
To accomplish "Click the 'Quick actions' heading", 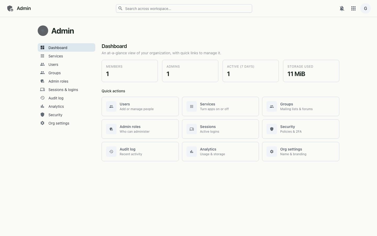I will click(x=113, y=91).
